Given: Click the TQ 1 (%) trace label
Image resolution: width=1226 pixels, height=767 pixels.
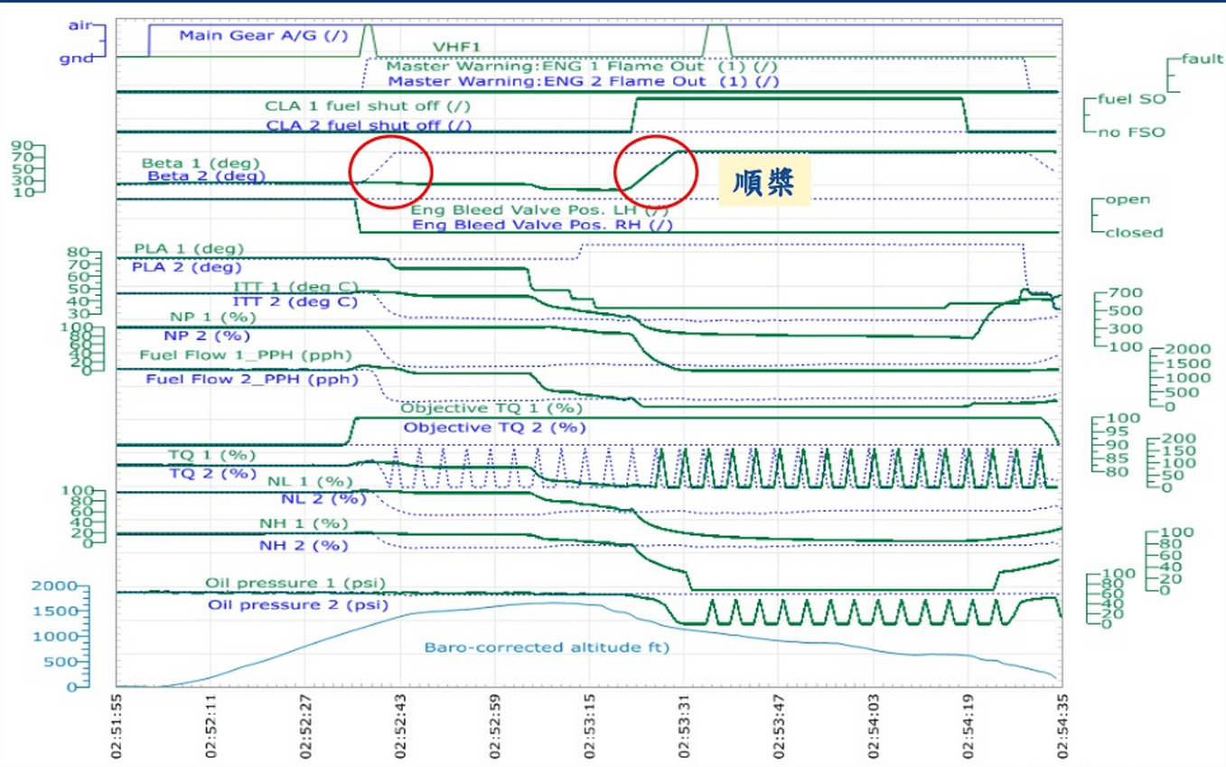Looking at the screenshot, I should tap(211, 455).
